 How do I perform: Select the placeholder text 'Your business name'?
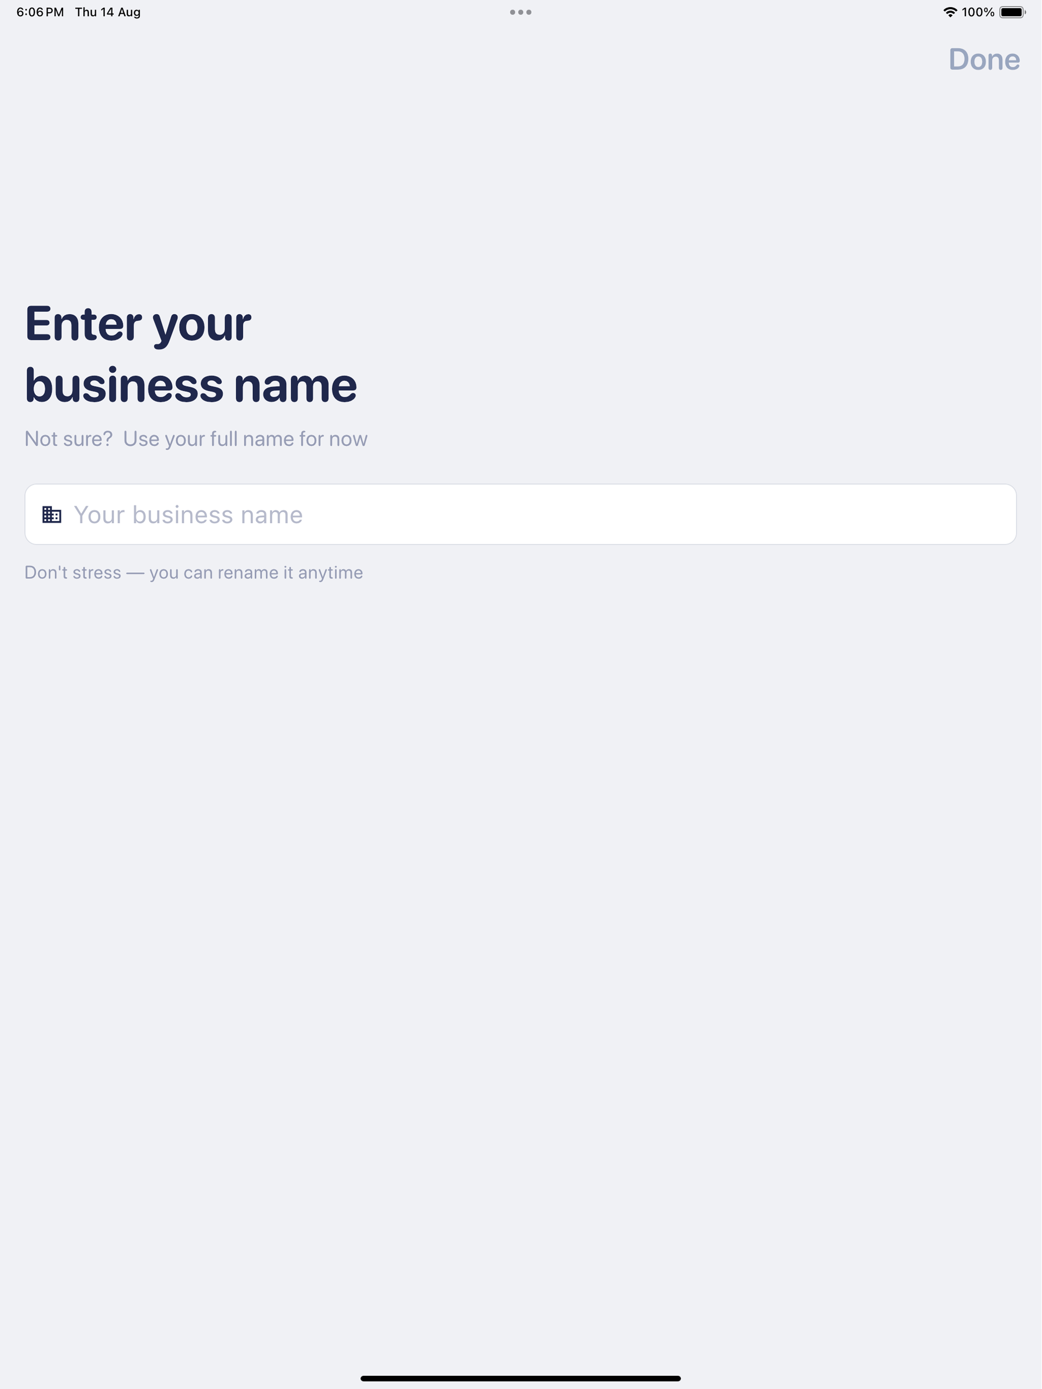[188, 515]
